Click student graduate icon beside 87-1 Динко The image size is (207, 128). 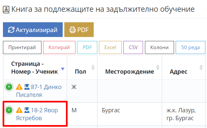[x=27, y=87]
